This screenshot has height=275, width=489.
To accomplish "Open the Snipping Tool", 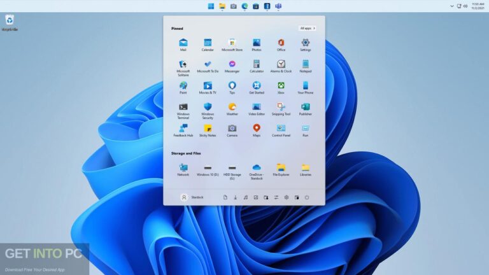I will [281, 109].
